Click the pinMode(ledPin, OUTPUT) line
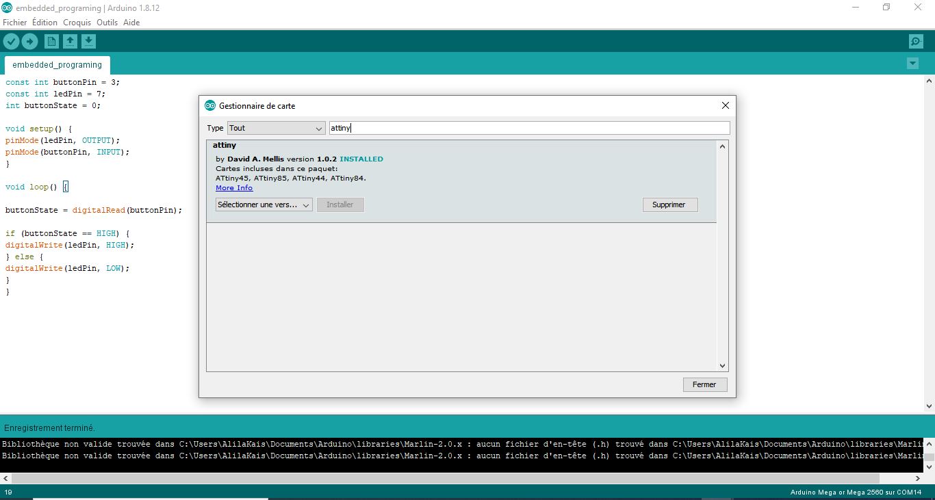 coord(62,140)
